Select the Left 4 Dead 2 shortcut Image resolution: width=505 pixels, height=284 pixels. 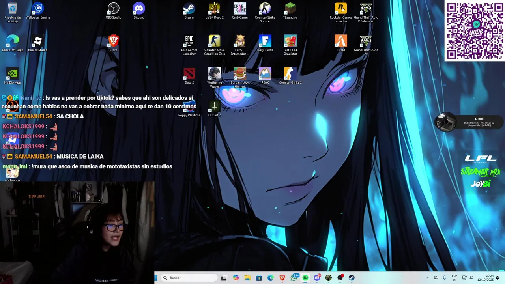tap(215, 11)
